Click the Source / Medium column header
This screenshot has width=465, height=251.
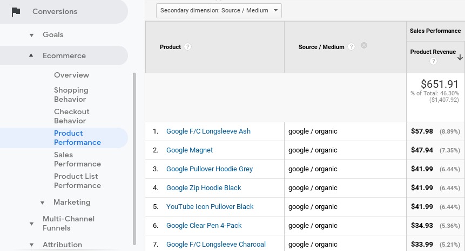[321, 47]
